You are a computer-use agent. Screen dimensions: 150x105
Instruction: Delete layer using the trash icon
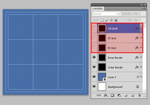[139, 95]
